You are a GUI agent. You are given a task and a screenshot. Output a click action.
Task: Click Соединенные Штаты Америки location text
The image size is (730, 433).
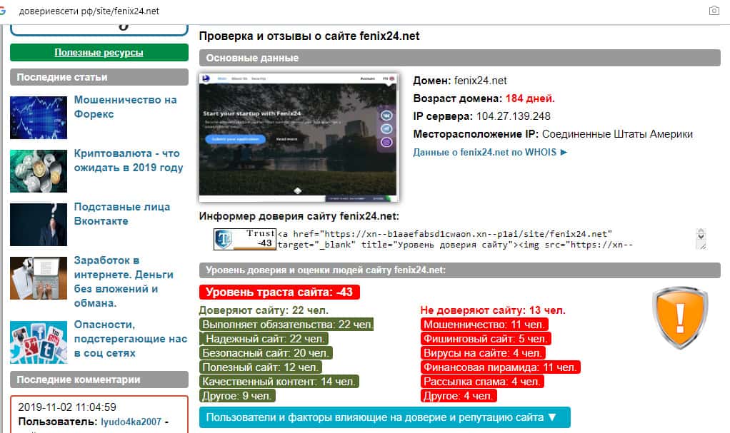click(617, 134)
